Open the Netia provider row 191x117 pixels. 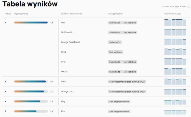pos(64,82)
